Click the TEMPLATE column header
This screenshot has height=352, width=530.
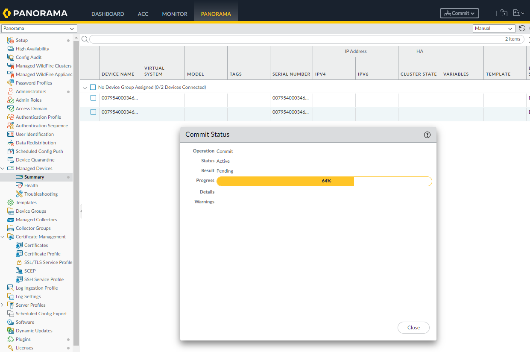click(x=498, y=74)
